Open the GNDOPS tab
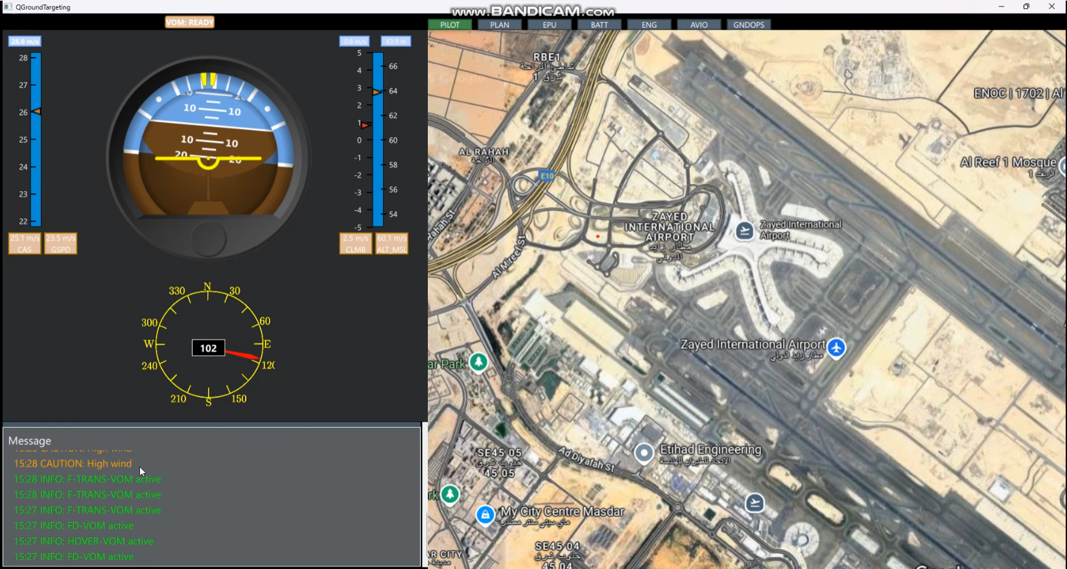Viewport: 1067px width, 569px height. click(x=749, y=25)
